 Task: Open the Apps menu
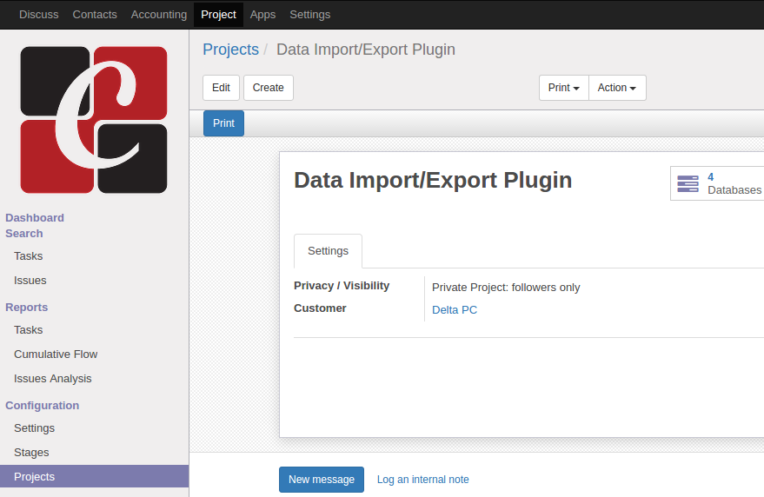pyautogui.click(x=262, y=15)
